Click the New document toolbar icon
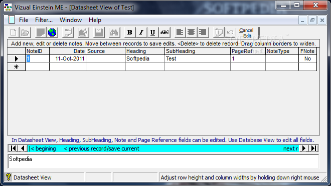Screen dimensions: 331x186 coord(14,32)
